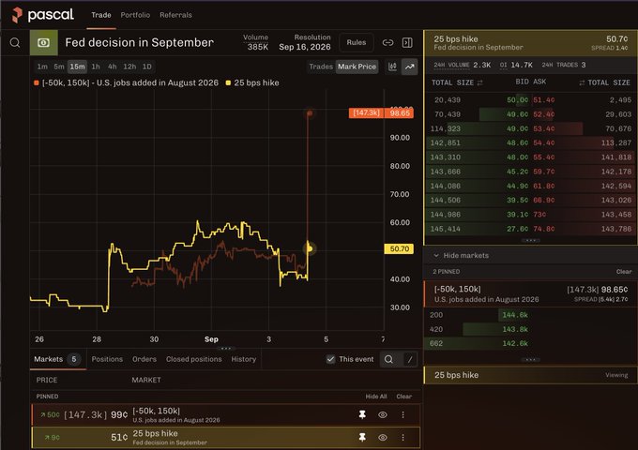Image resolution: width=638 pixels, height=450 pixels.
Task: Set chart interval to 12h
Action: [129, 67]
